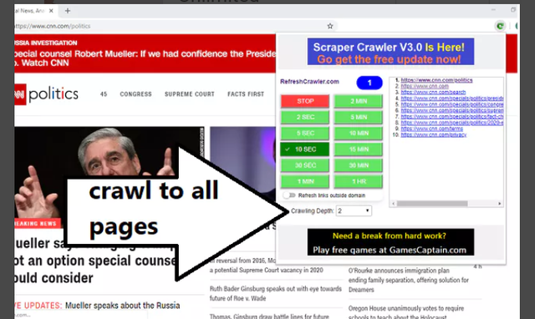Open the 45 section in CNN nav
This screenshot has width=535, height=319.
click(104, 94)
